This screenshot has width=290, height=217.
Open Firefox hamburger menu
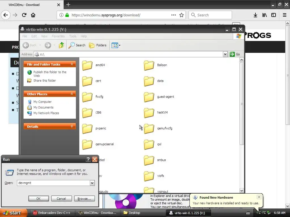pos(285,15)
